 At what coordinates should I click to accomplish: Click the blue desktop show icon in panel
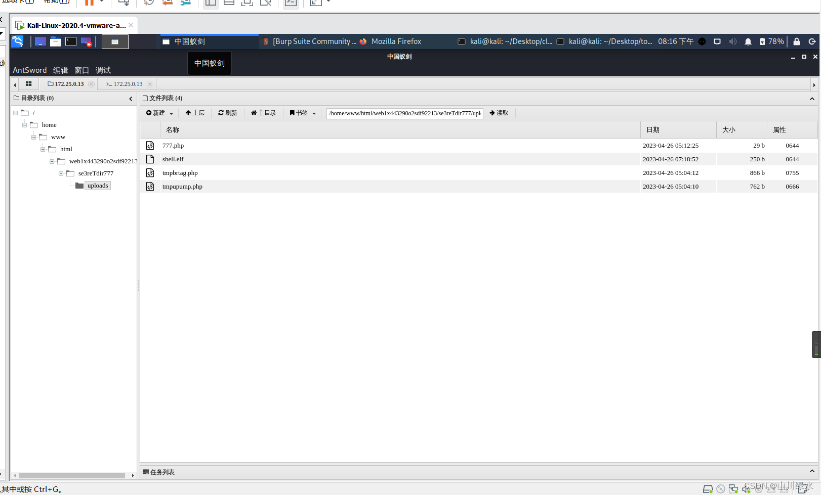point(40,41)
